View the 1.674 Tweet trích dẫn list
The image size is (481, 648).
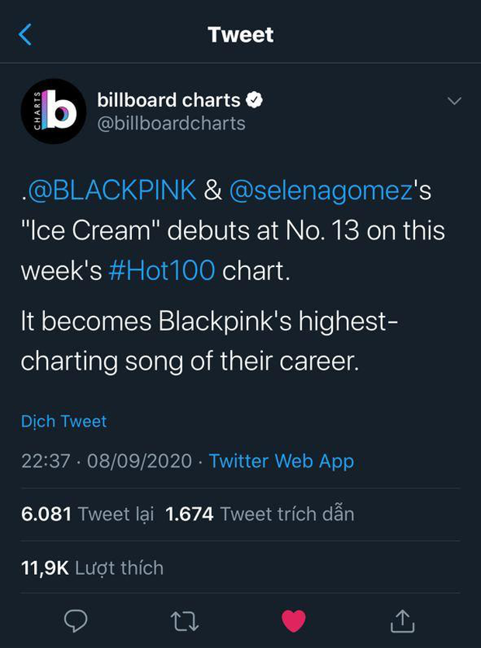(260, 513)
